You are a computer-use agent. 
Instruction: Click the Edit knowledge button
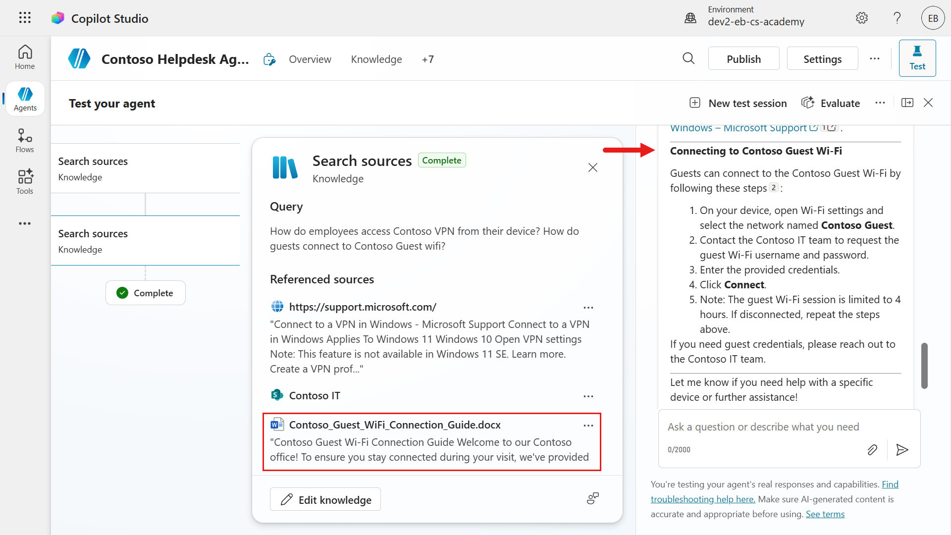pyautogui.click(x=325, y=499)
